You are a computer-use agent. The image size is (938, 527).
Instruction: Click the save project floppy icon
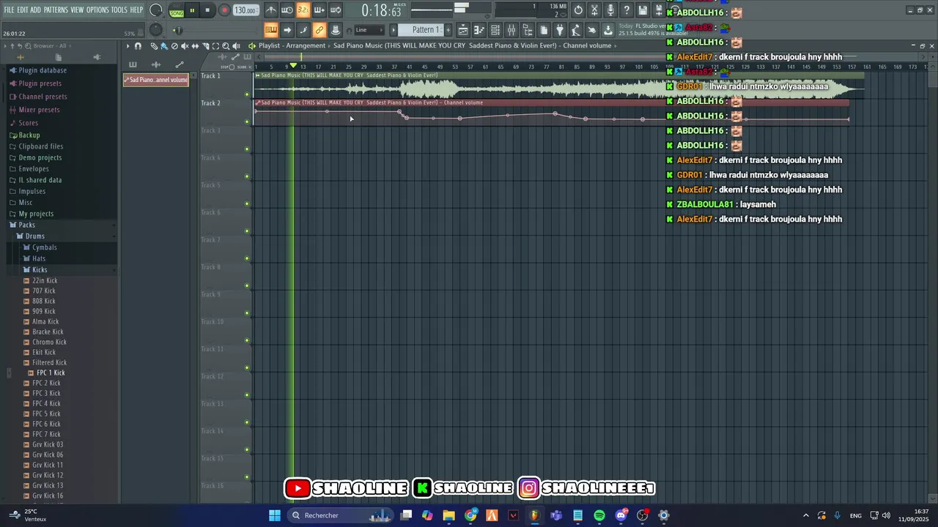pyautogui.click(x=643, y=10)
